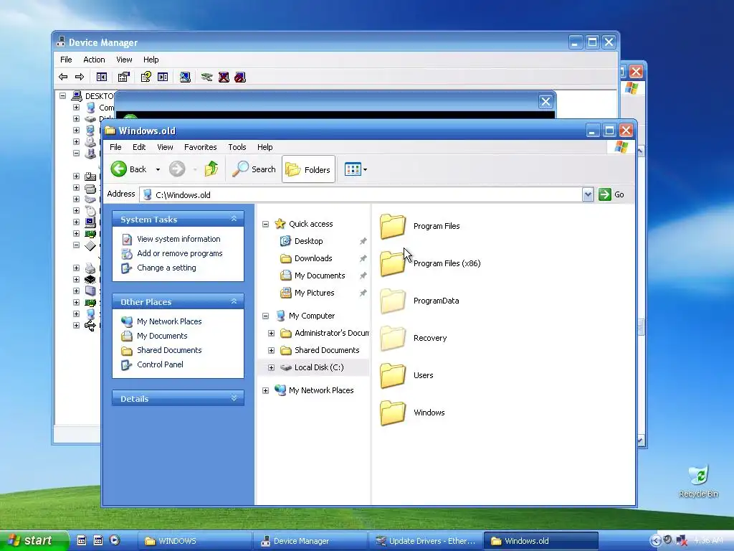Screen dimensions: 734x551
Task: Open My Network Places in Other Places
Action: tap(169, 321)
